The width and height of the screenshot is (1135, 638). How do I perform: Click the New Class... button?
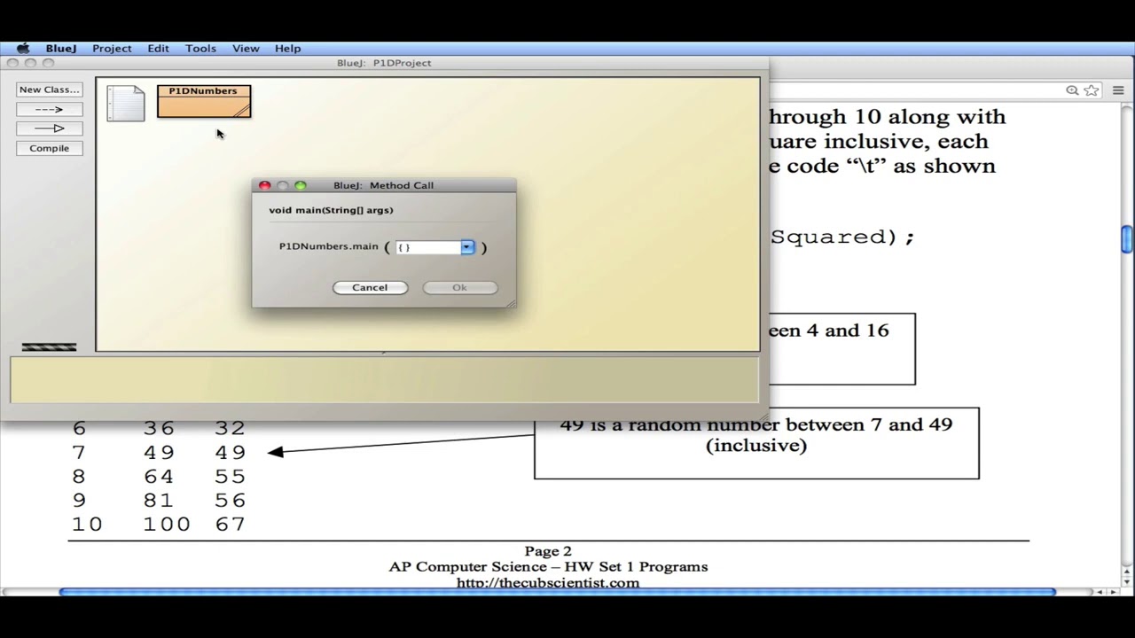[x=49, y=89]
